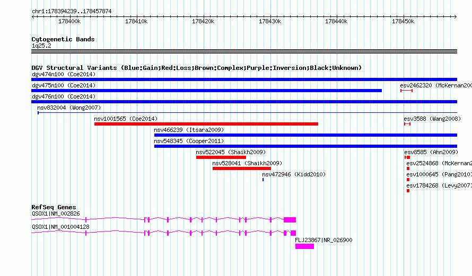The height and width of the screenshot is (276, 472).
Task: Click the chr1:178394239..178457874 coordinate label
Action: pyautogui.click(x=72, y=11)
